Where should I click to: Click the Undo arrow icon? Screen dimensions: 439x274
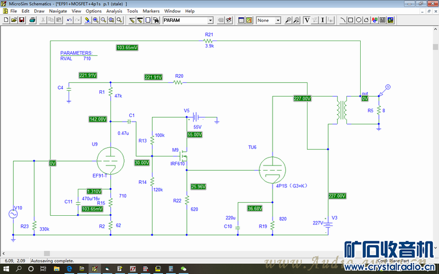69,20
